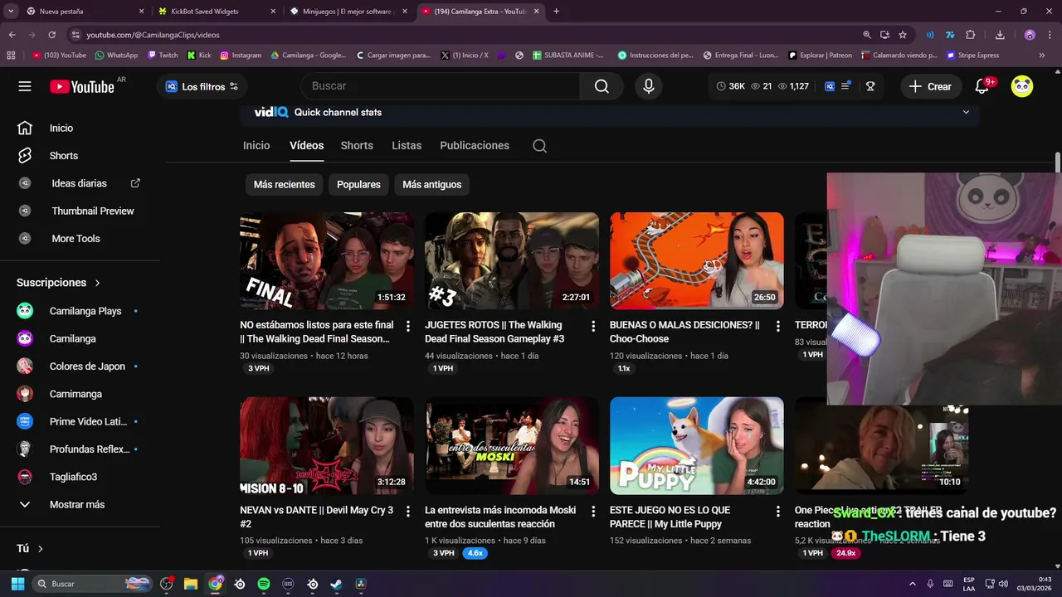Open Spotify from the taskbar
The height and width of the screenshot is (597, 1062).
pyautogui.click(x=264, y=584)
